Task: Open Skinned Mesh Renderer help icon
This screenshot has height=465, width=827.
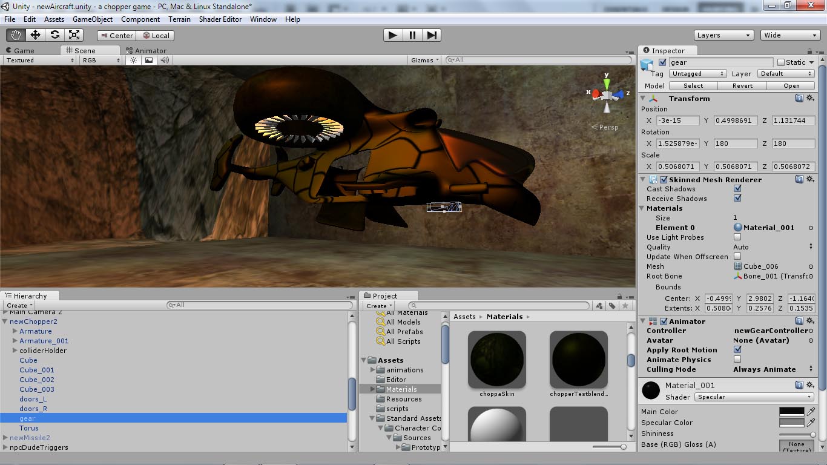Action: (x=799, y=179)
